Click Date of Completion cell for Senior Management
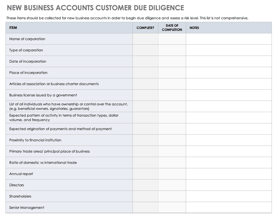The width and height of the screenshot is (278, 221). tap(172, 208)
